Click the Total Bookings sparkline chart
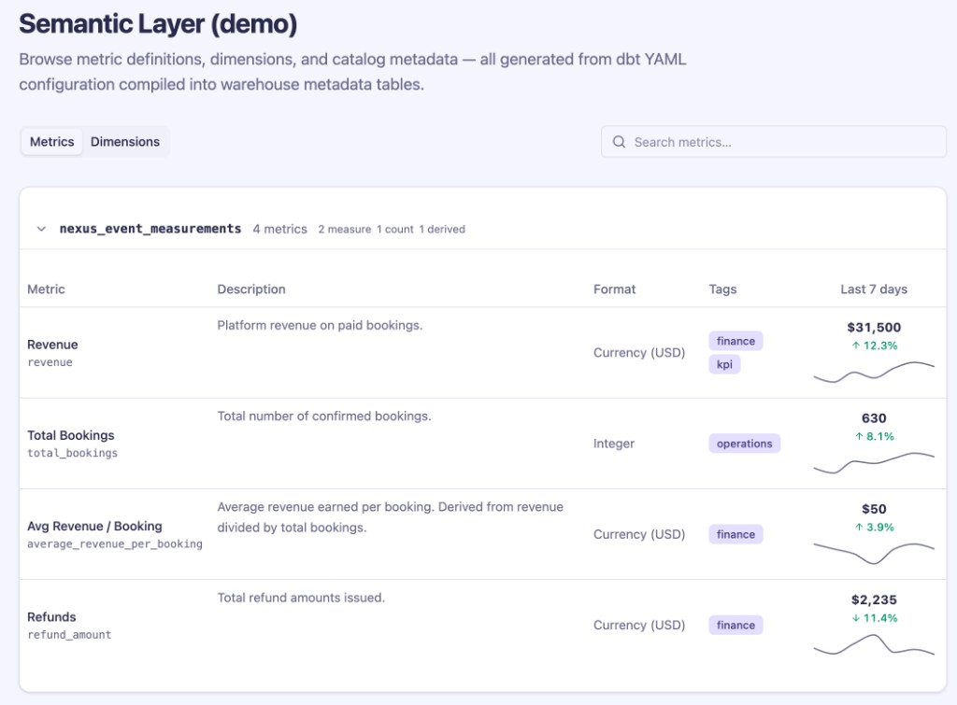The image size is (957, 705). pos(874,462)
